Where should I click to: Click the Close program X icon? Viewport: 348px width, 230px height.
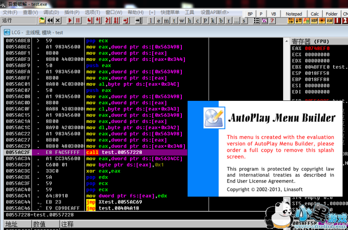tap(58, 20)
